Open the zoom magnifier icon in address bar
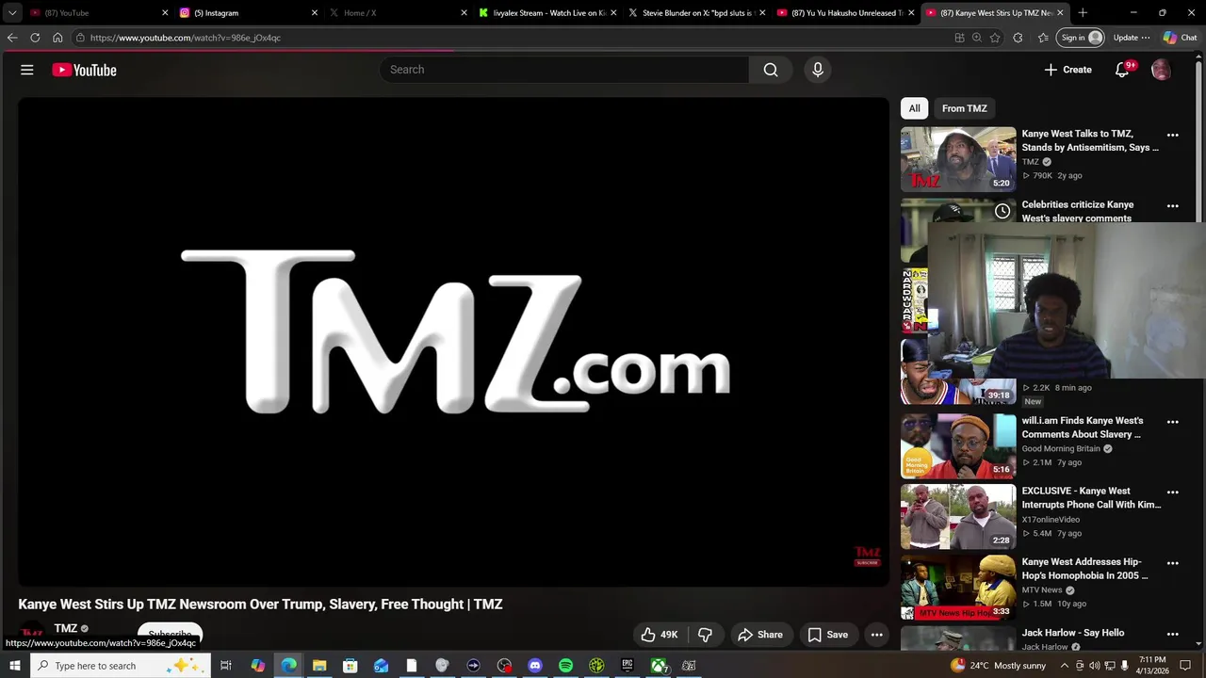This screenshot has width=1206, height=678. pos(977,38)
